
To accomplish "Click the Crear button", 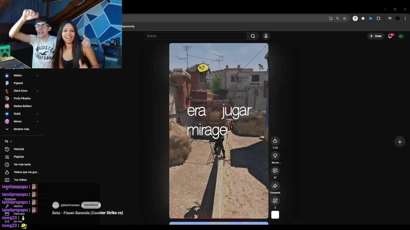I will point(375,36).
